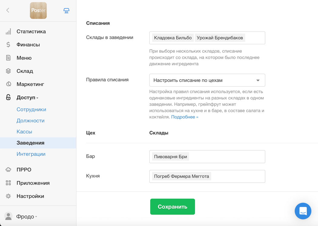Select the dollar icon for Финансы
This screenshot has width=318, height=226.
8,45
